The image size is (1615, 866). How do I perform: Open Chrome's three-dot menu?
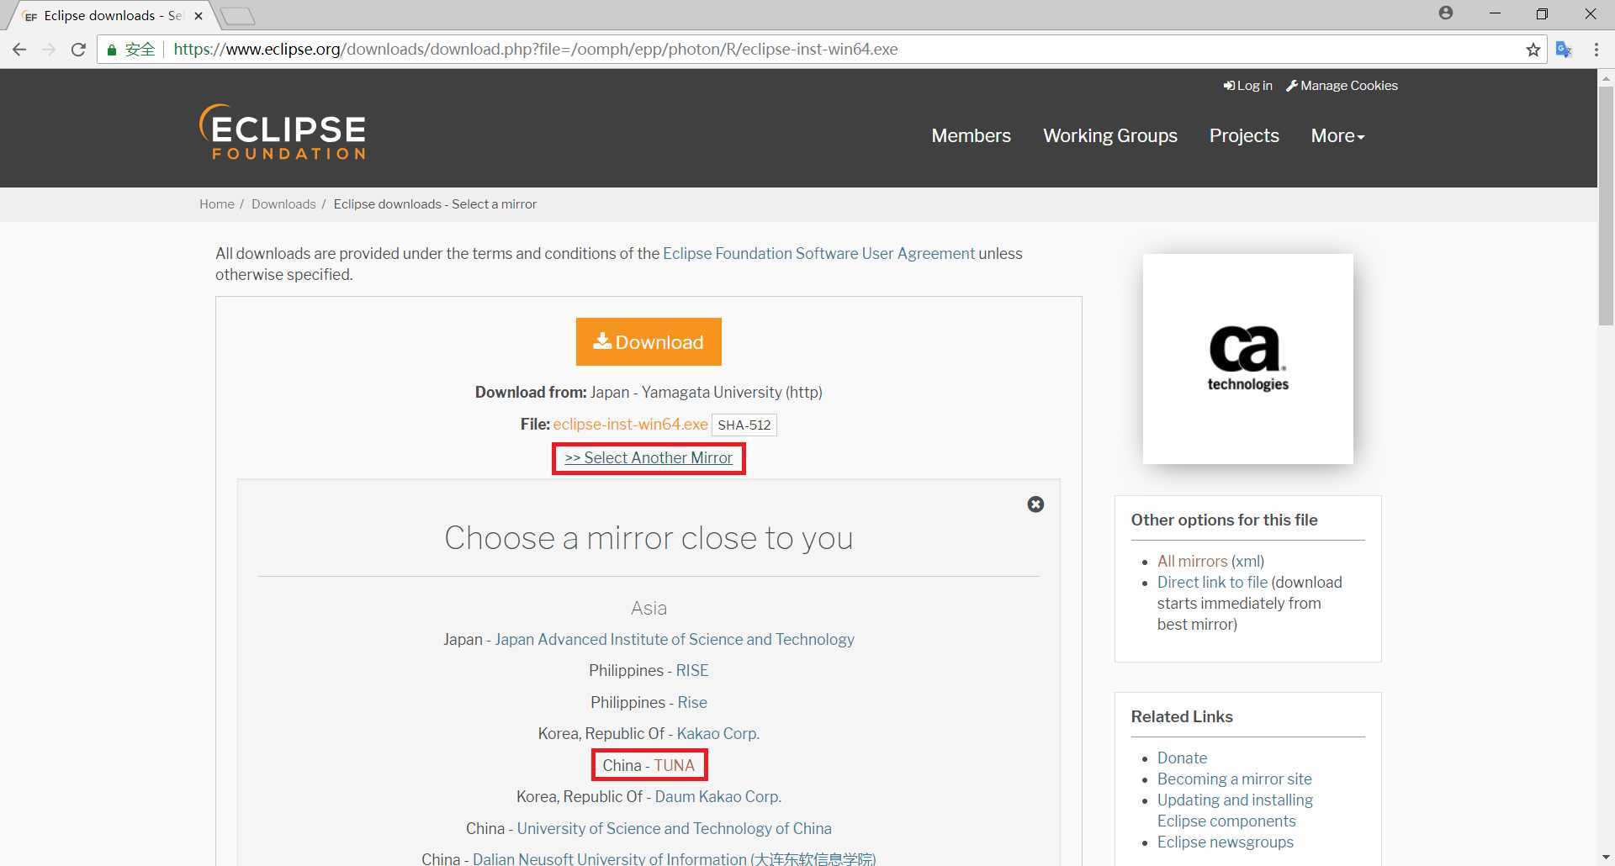(1596, 50)
